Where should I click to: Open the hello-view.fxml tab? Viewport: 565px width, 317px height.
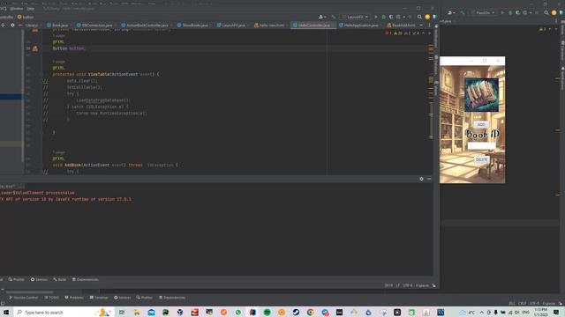coord(269,26)
